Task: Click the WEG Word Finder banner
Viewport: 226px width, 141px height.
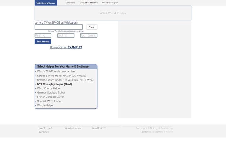Action: click(x=113, y=13)
